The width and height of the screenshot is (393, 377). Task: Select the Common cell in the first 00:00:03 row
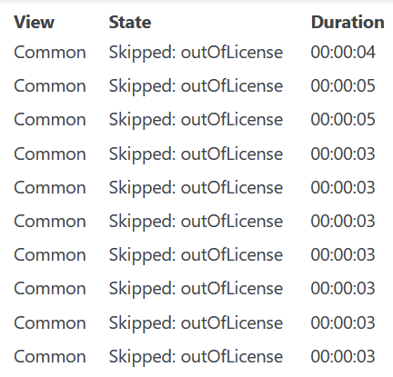click(x=50, y=154)
